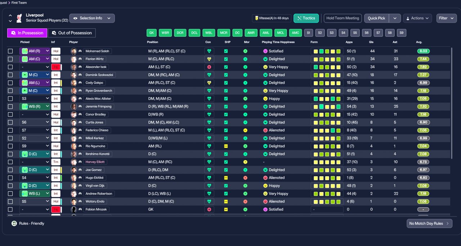Click Federico Chiesa's yellow morale icon
This screenshot has width=461, height=246.
[x=245, y=130]
